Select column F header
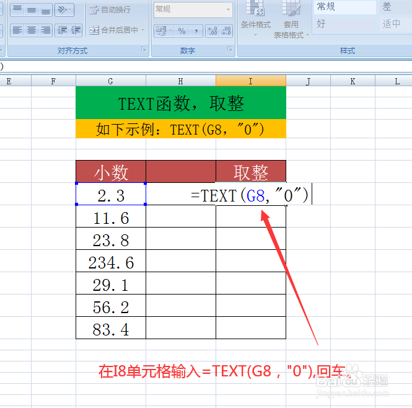Screen dimensions: 412x408 [x=53, y=81]
